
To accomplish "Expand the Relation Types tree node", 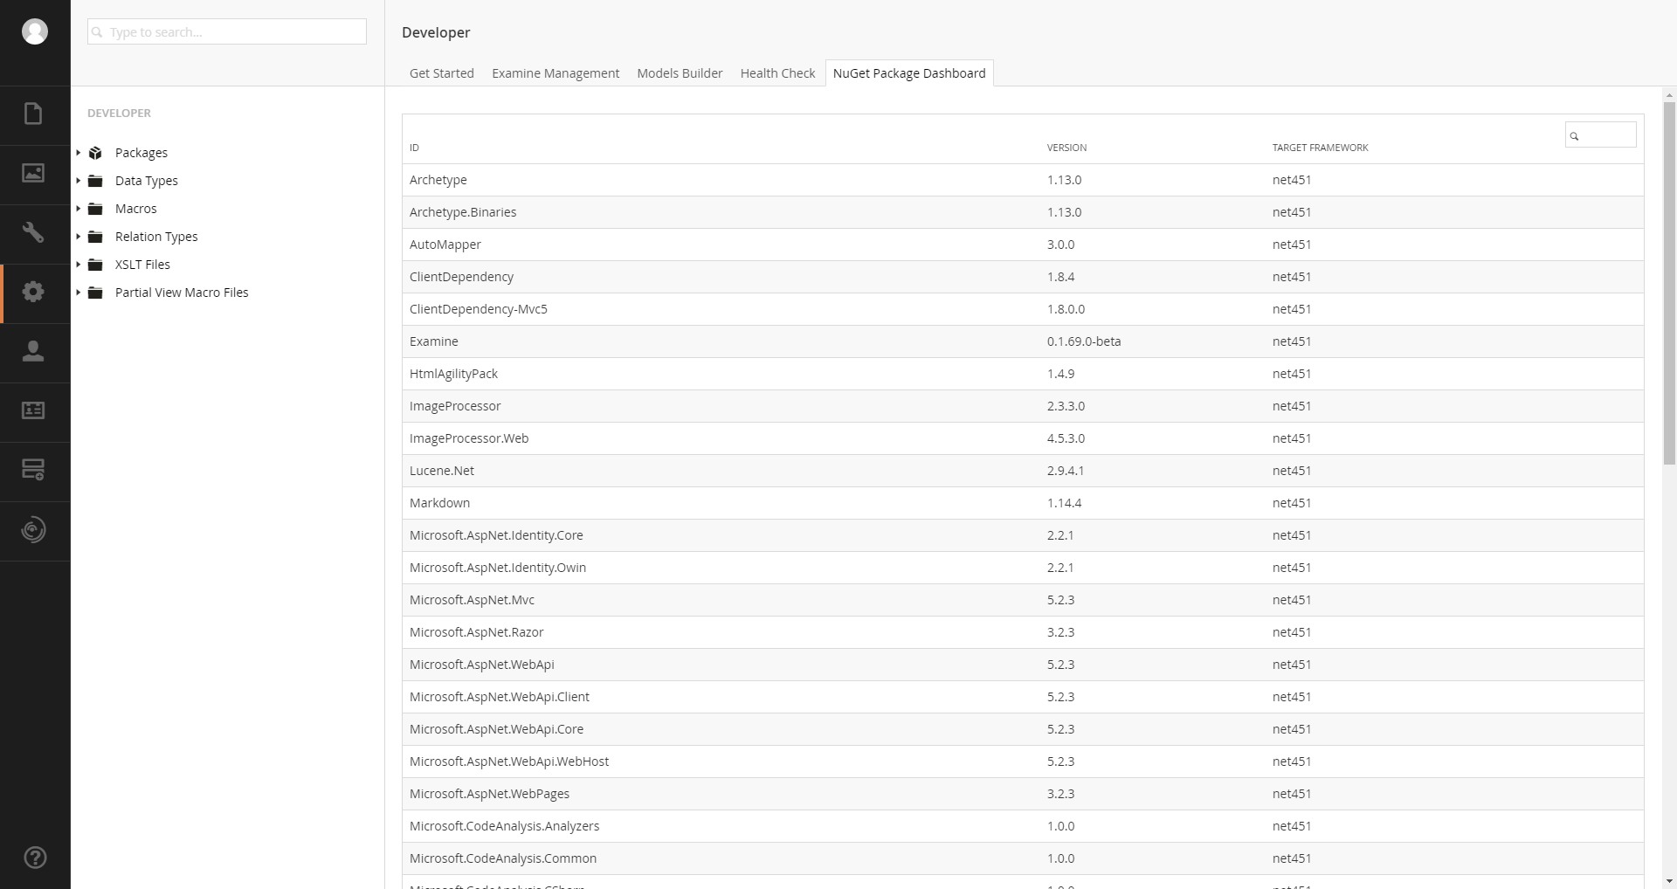I will (x=78, y=237).
